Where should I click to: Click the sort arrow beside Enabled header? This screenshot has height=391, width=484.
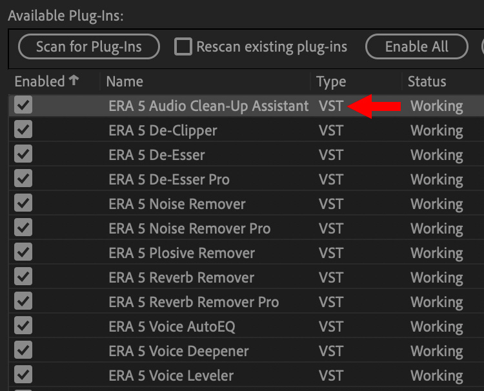74,81
